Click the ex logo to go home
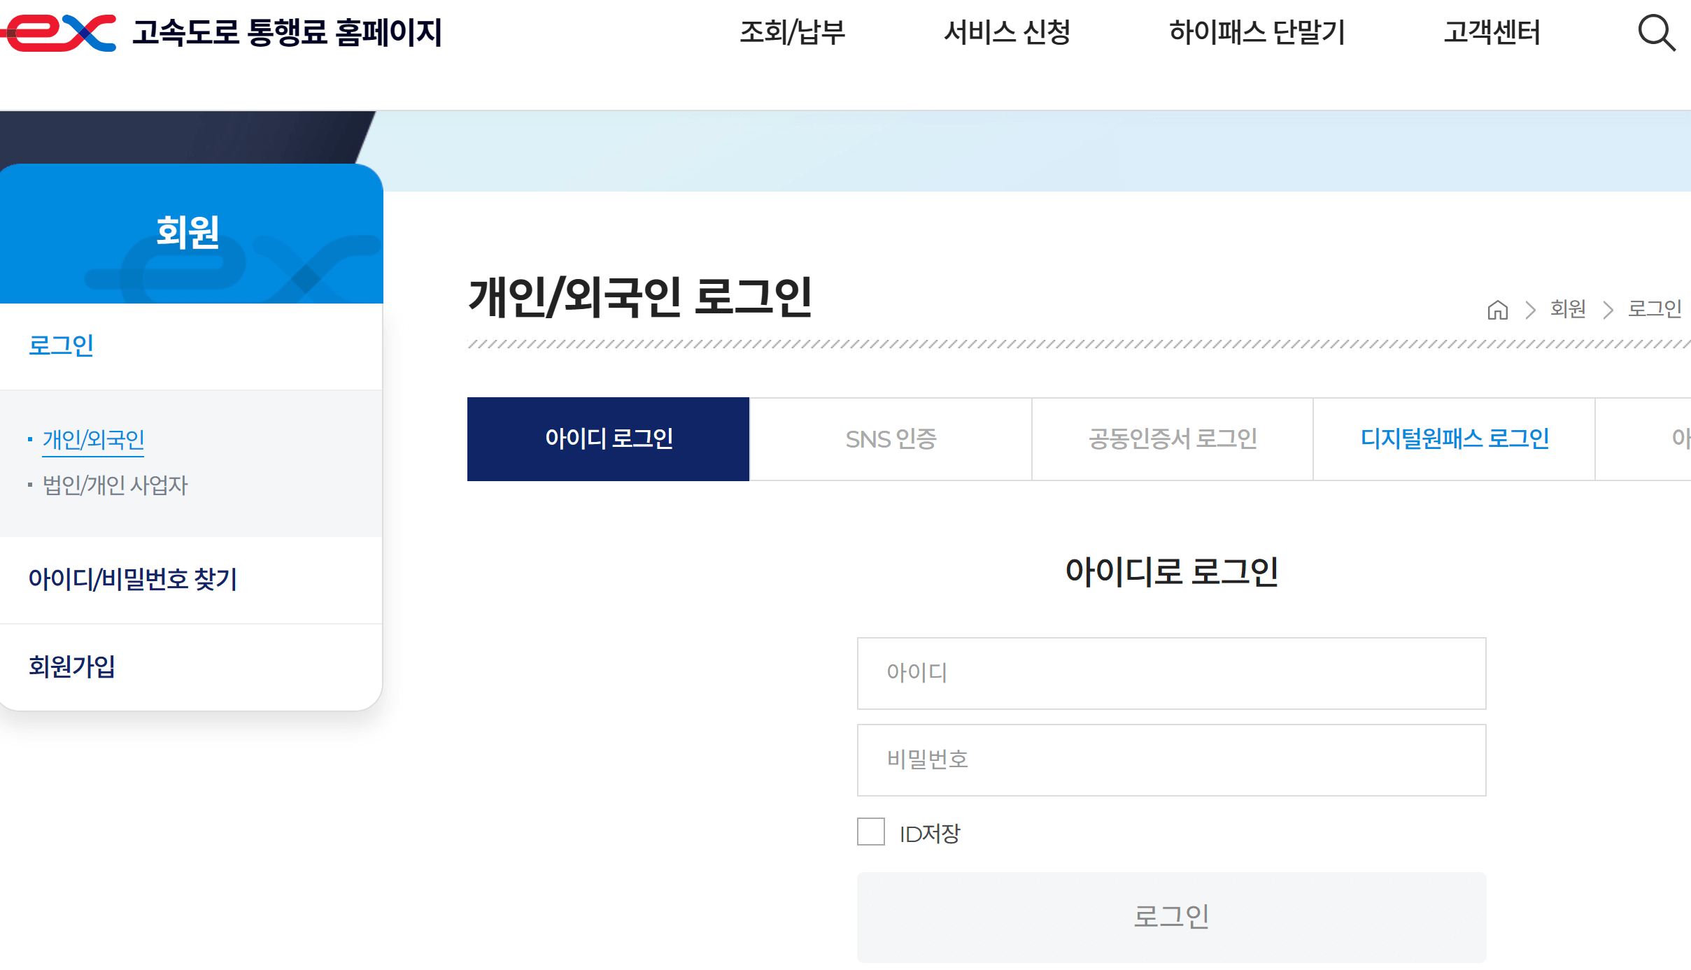 (x=56, y=31)
